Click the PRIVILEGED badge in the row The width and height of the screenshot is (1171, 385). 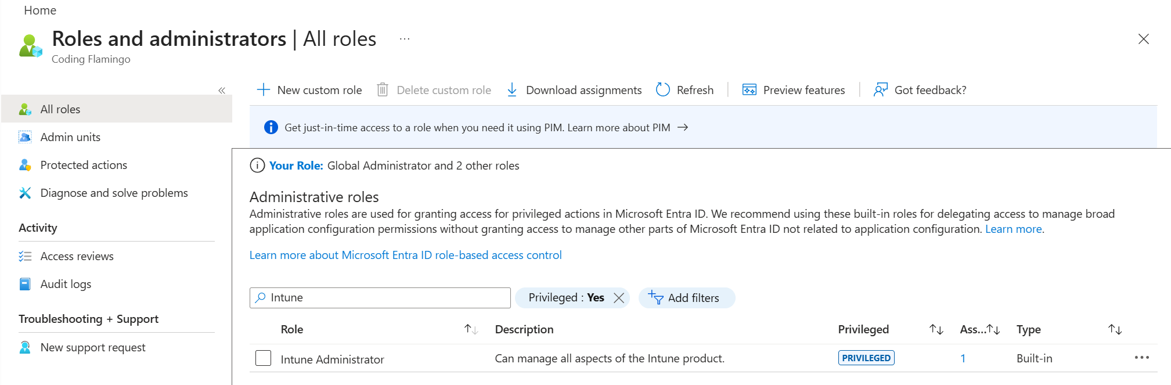866,358
